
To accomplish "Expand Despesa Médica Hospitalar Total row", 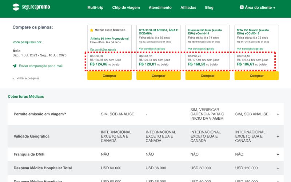I will pyautogui.click(x=278, y=168).
